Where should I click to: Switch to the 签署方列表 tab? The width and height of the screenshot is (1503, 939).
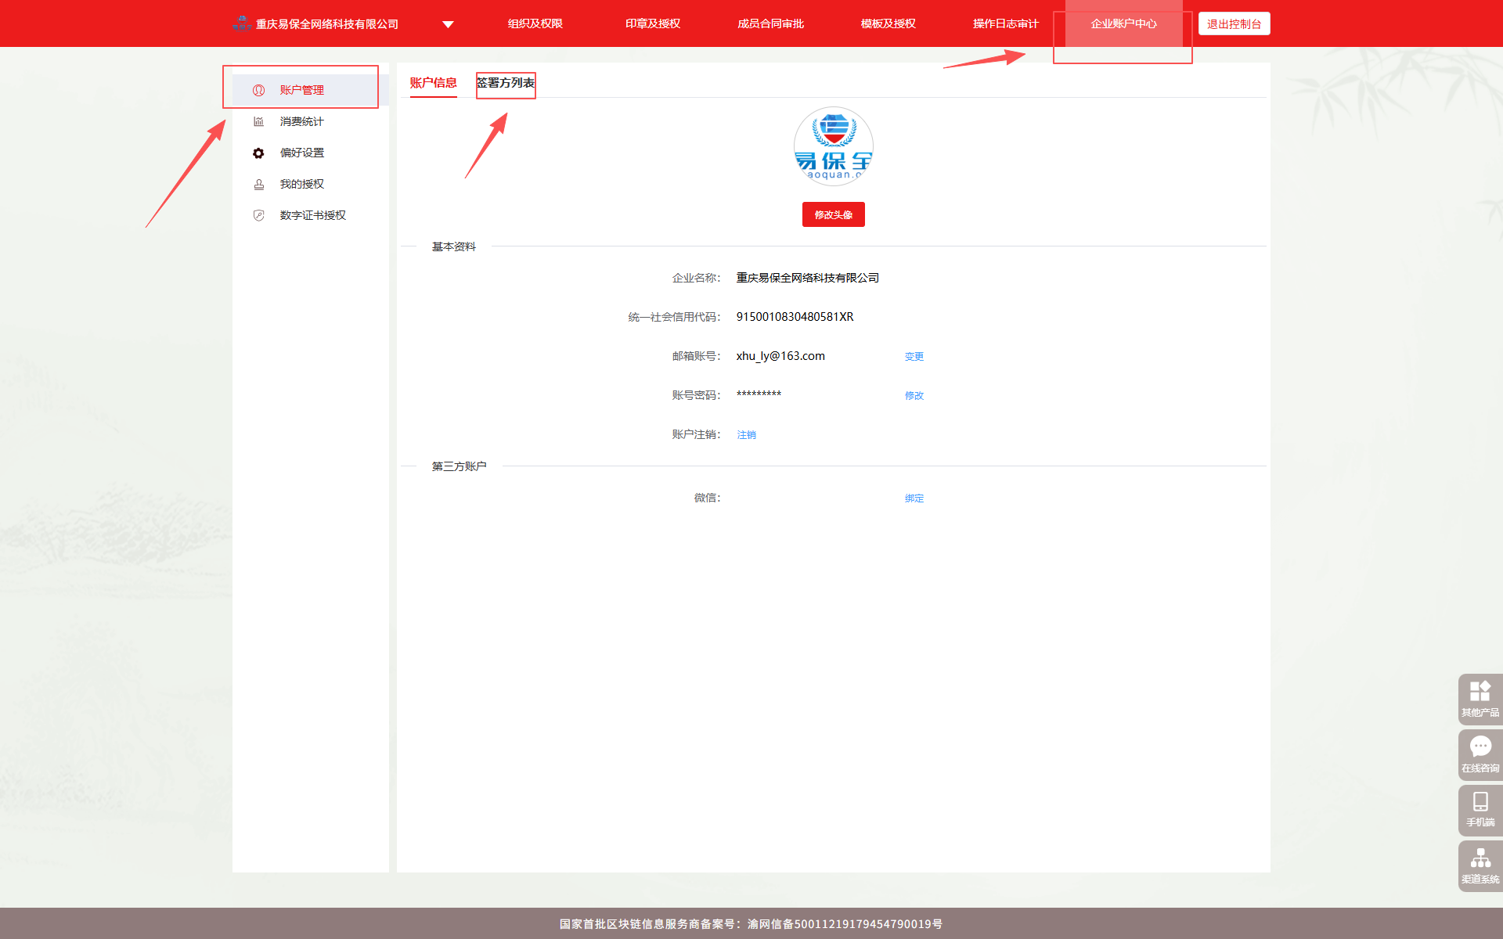(506, 83)
